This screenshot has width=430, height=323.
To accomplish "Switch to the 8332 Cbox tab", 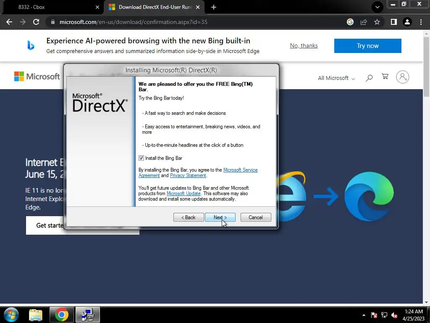I will [52, 7].
